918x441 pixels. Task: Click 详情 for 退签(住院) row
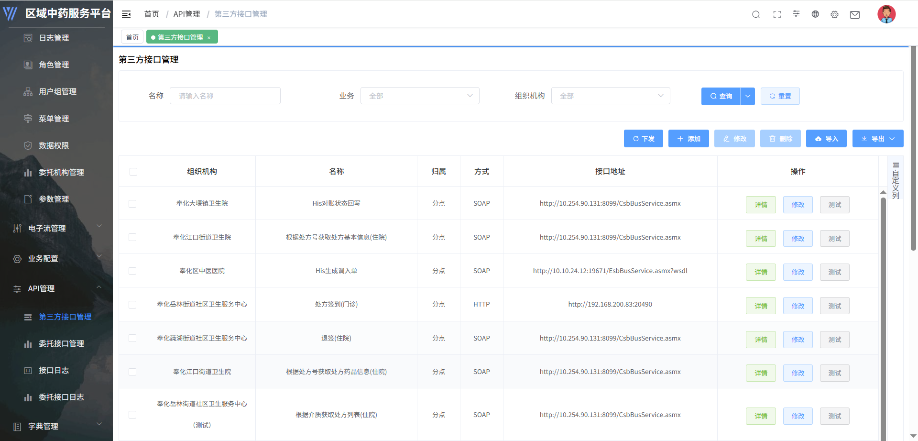[x=761, y=340]
